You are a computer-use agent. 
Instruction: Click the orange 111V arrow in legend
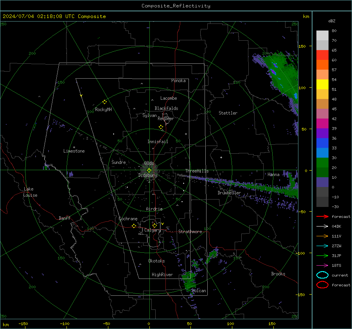[322, 236]
